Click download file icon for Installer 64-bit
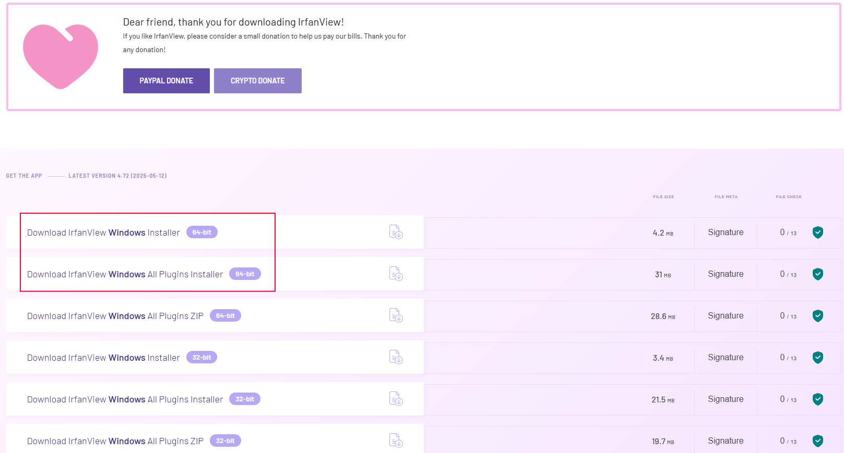The width and height of the screenshot is (844, 453). 396,232
